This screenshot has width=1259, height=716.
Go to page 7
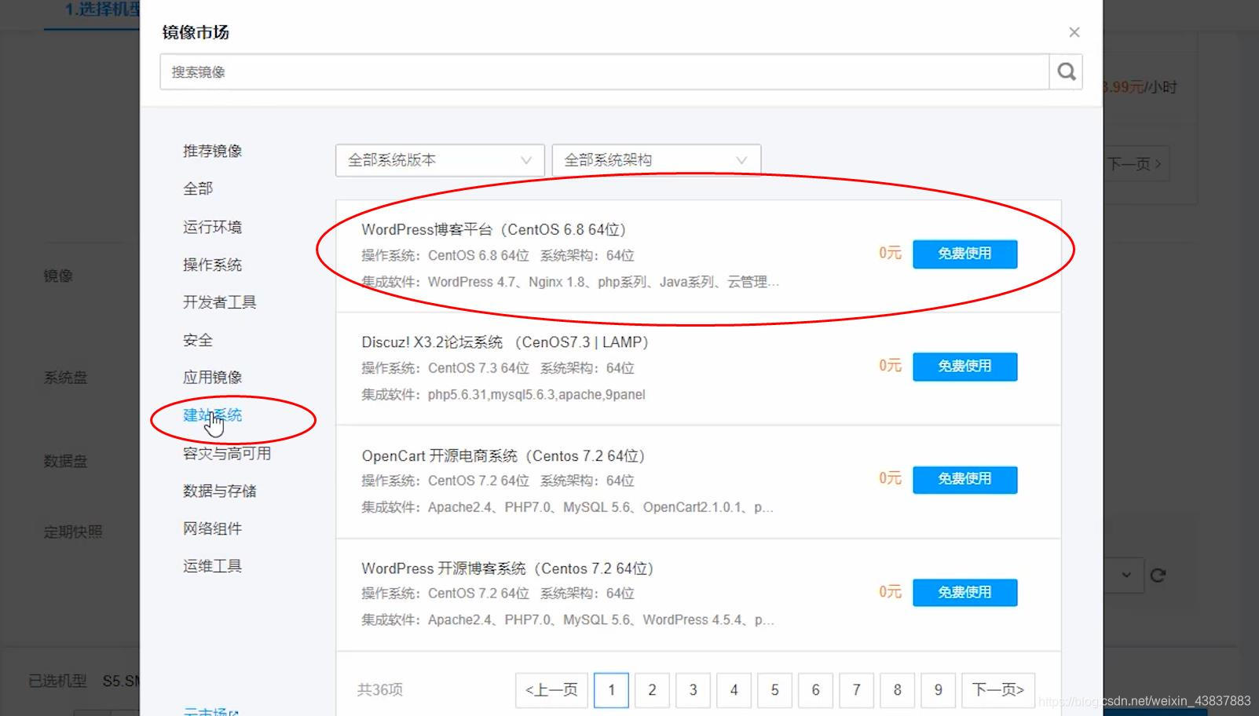click(x=856, y=690)
